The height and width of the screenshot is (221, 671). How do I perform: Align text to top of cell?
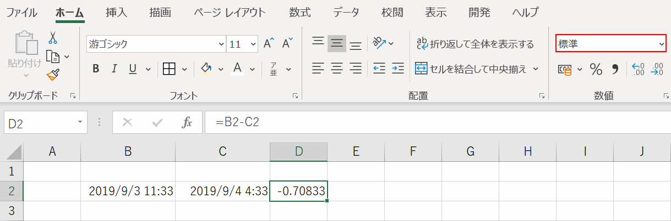[x=318, y=43]
